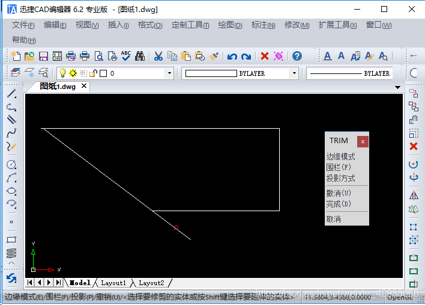
Task: Select the Rectangle tool in the left toolbar
Action: pos(11,239)
